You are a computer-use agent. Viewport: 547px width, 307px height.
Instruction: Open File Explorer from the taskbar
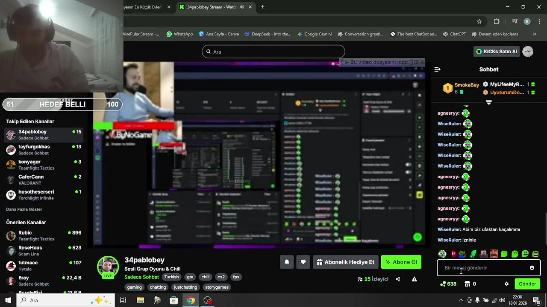tap(140, 300)
